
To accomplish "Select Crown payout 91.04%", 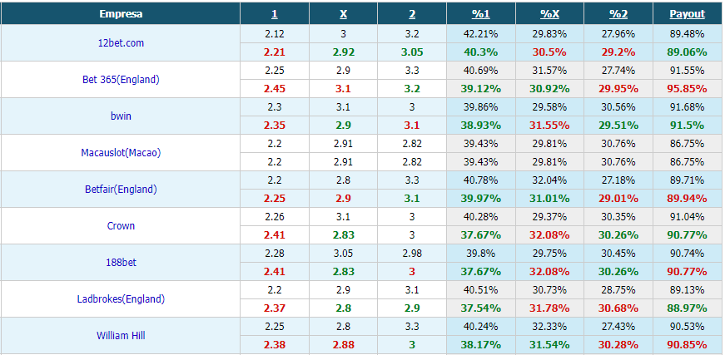I will tap(687, 216).
